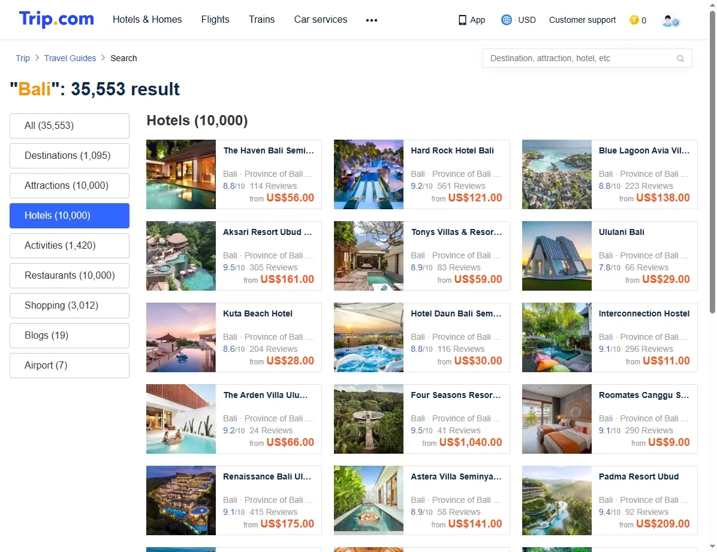
Task: Click the US$1,040.00 price
Action: coord(471,442)
